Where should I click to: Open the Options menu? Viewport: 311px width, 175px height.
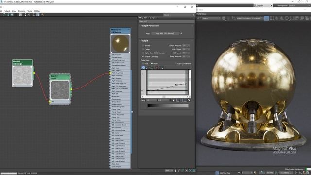point(21,11)
